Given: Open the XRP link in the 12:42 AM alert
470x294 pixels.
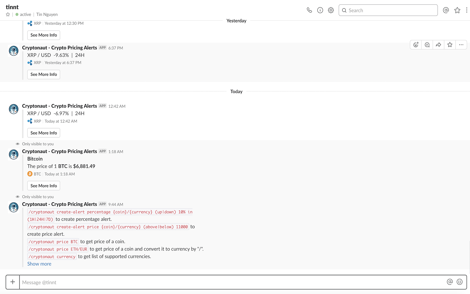Looking at the screenshot, I should click(x=37, y=121).
